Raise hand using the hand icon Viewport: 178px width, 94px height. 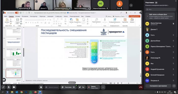[x=41, y=87]
